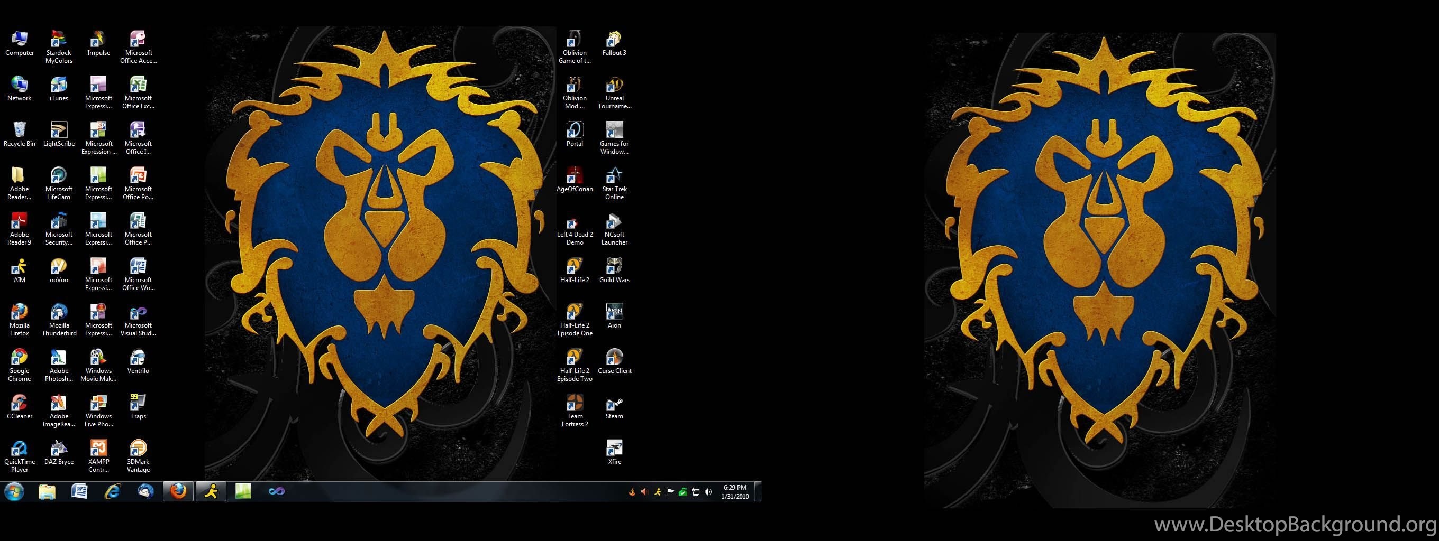Click the Fraps desktop icon
This screenshot has height=541, width=1439.
pos(138,407)
